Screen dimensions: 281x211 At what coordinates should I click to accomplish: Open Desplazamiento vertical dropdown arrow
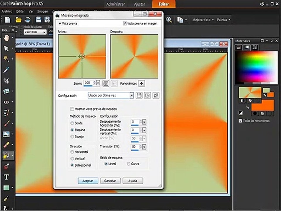144,130
